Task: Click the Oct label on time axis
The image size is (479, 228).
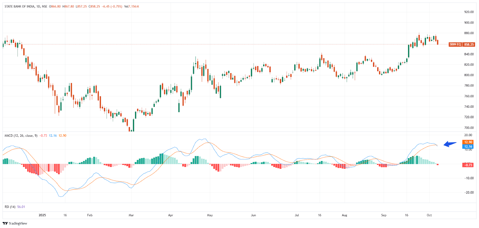Action: (429, 215)
